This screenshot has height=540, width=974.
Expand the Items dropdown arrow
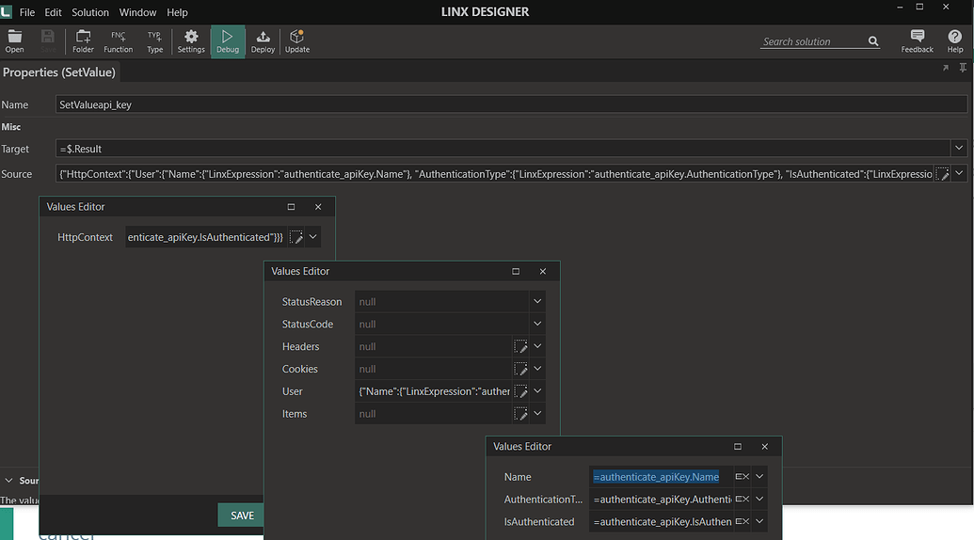(537, 413)
